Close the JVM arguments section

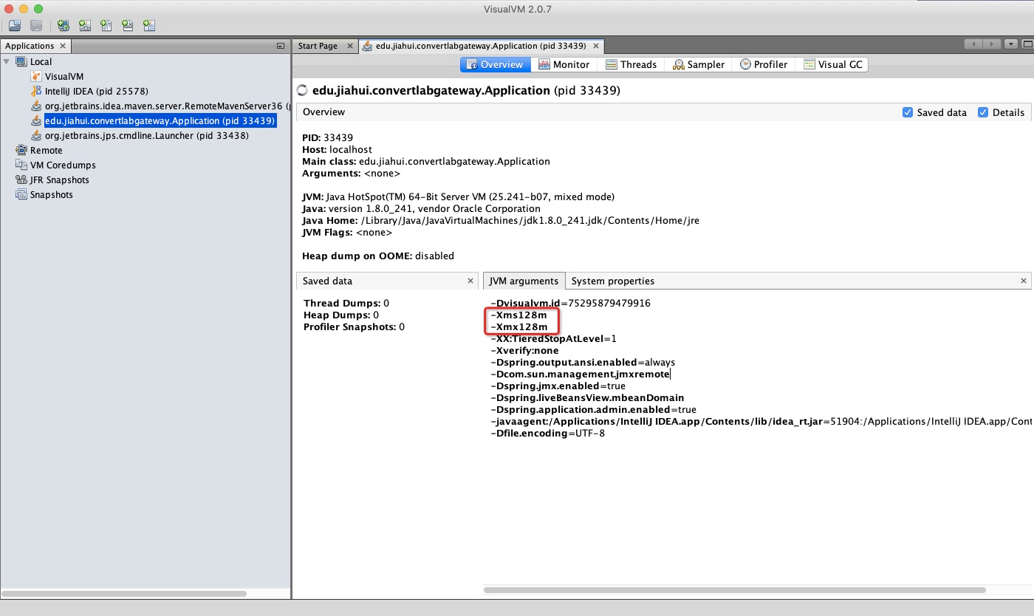point(1024,281)
